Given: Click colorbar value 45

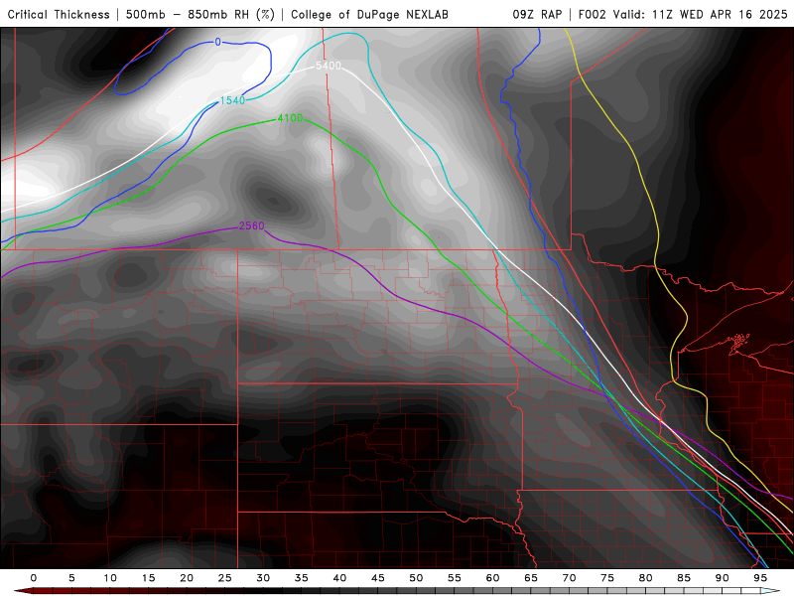Looking at the screenshot, I should point(378,578).
